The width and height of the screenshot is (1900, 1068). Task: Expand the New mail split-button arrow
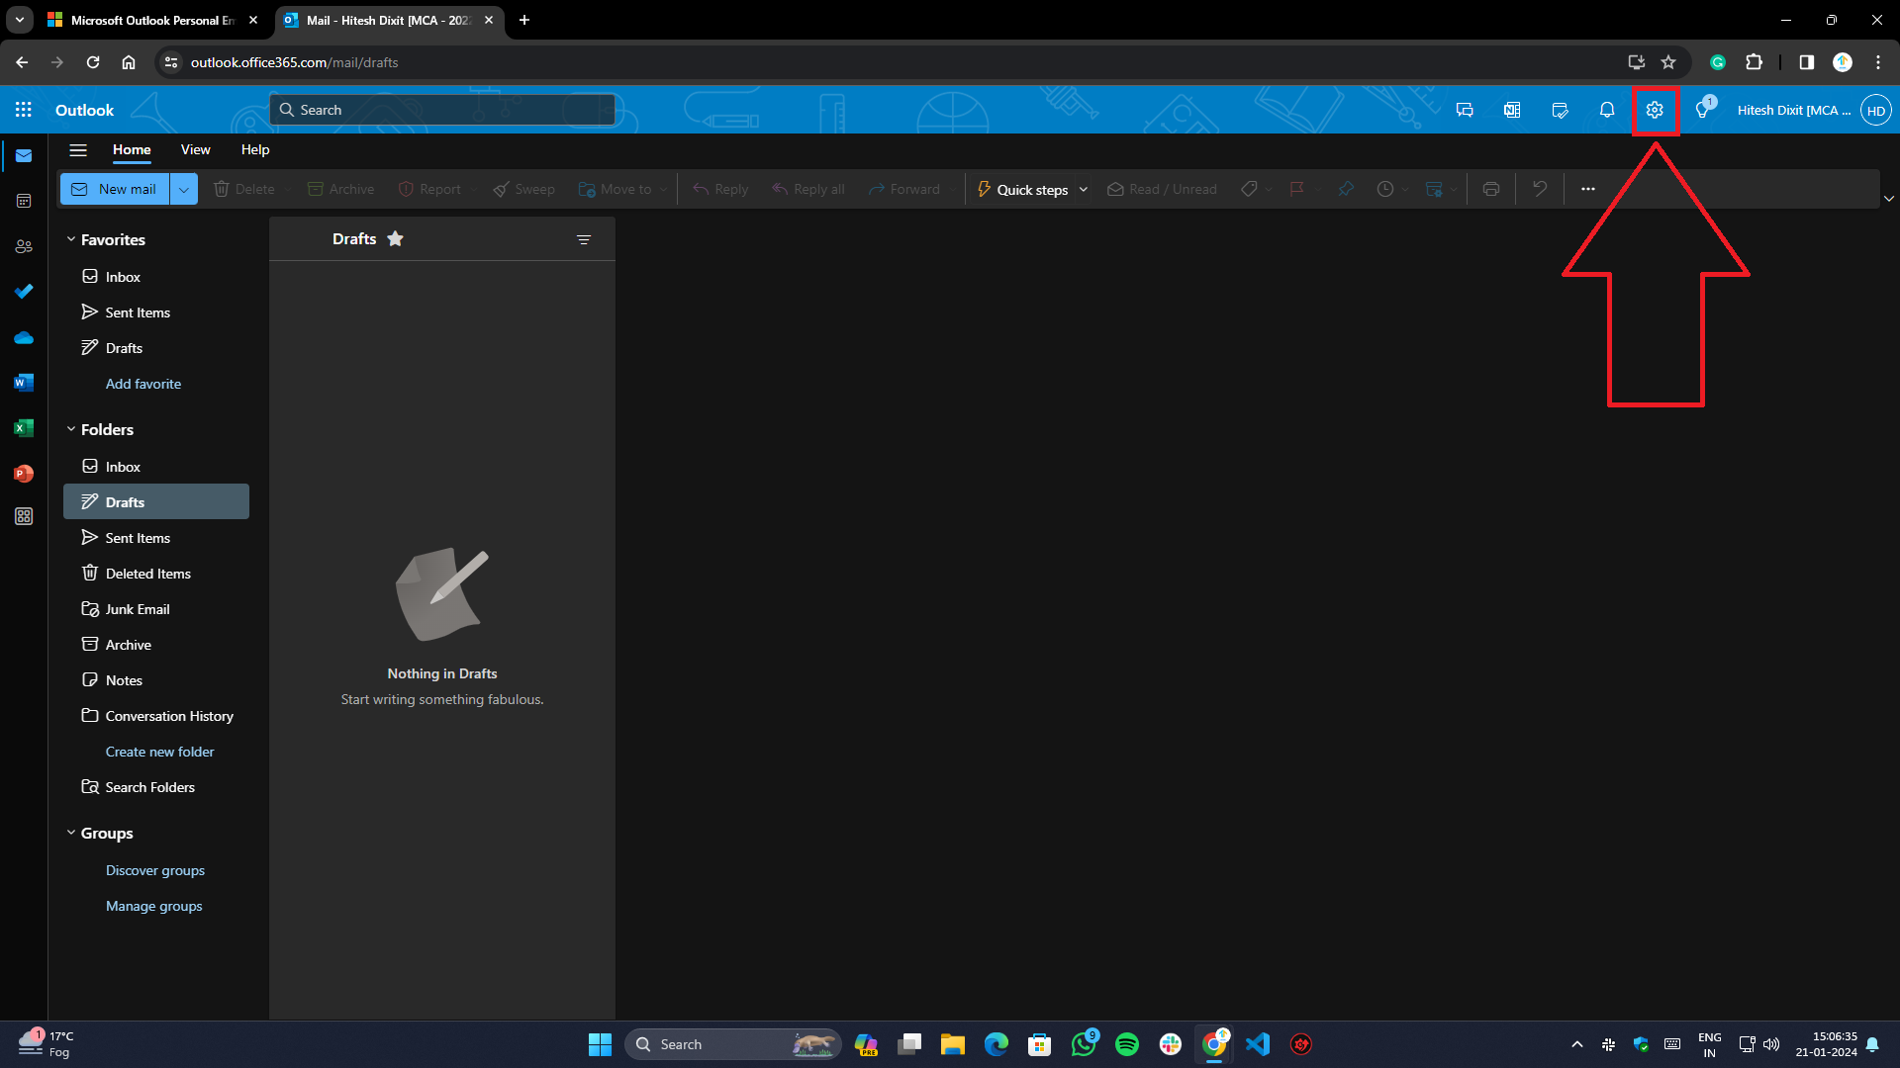[184, 189]
